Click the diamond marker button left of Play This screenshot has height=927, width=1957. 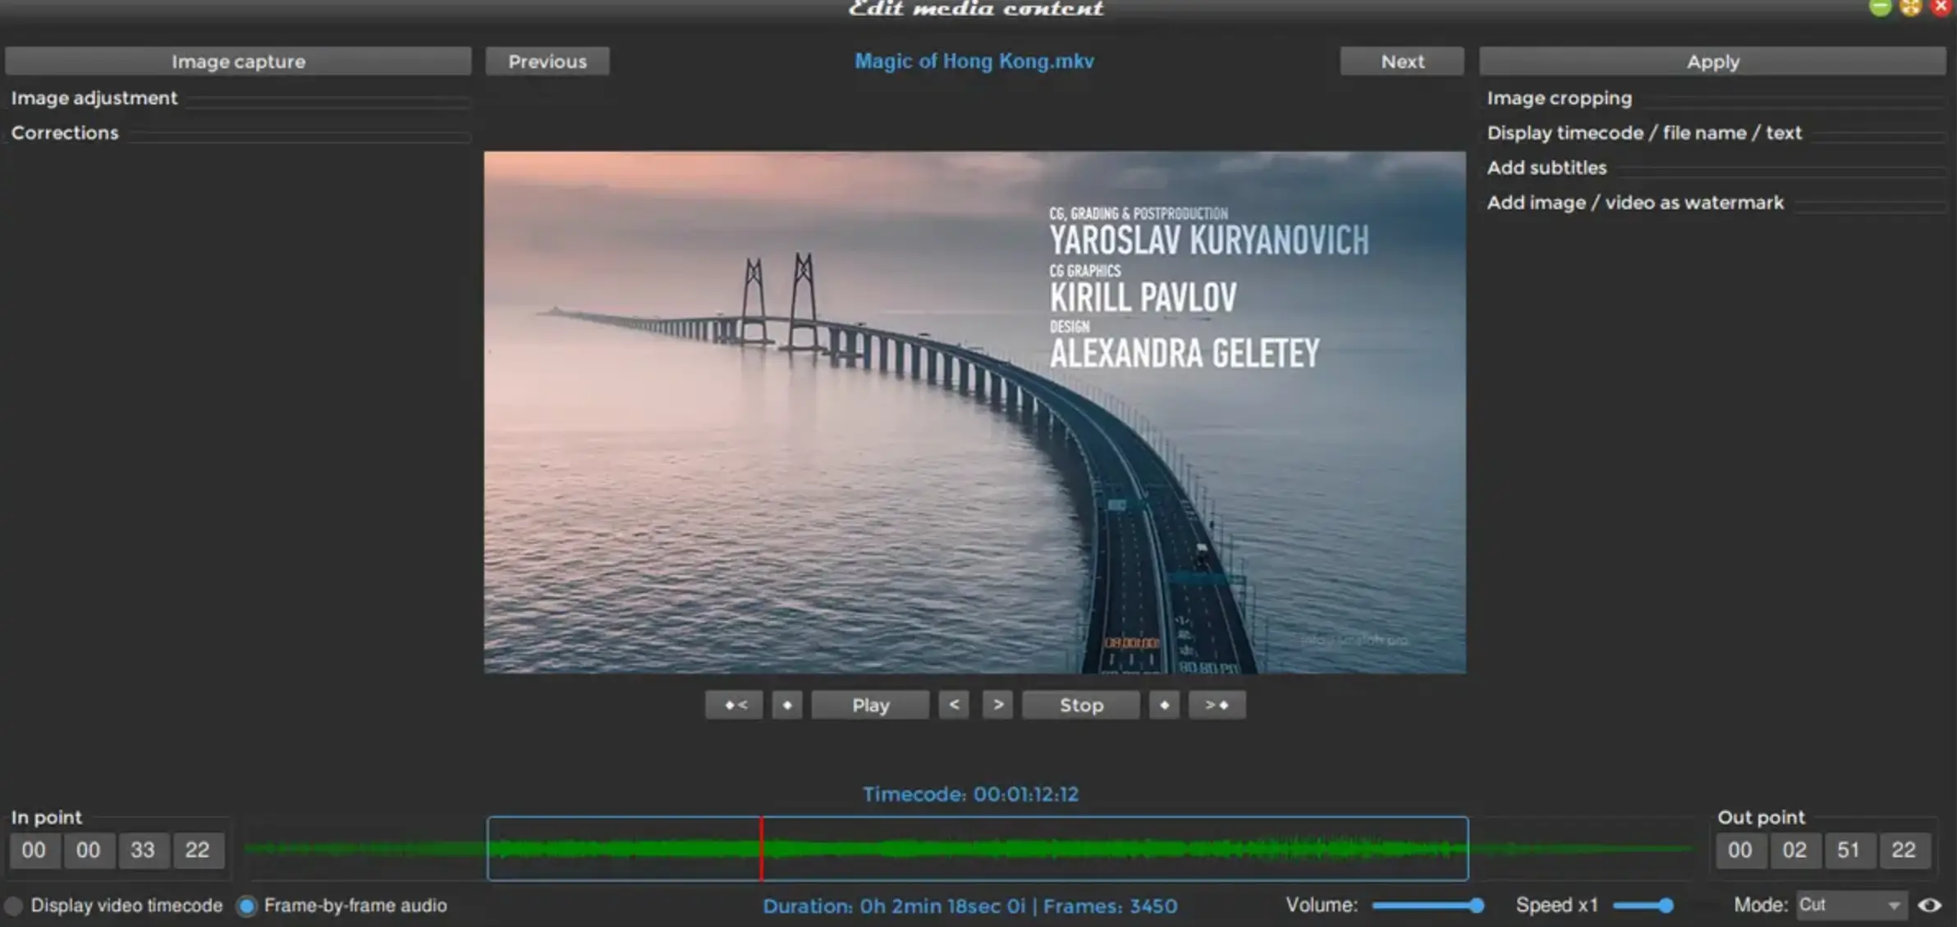(786, 705)
